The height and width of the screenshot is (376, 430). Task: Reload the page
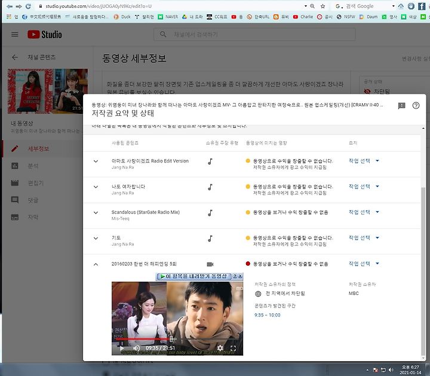[28, 6]
